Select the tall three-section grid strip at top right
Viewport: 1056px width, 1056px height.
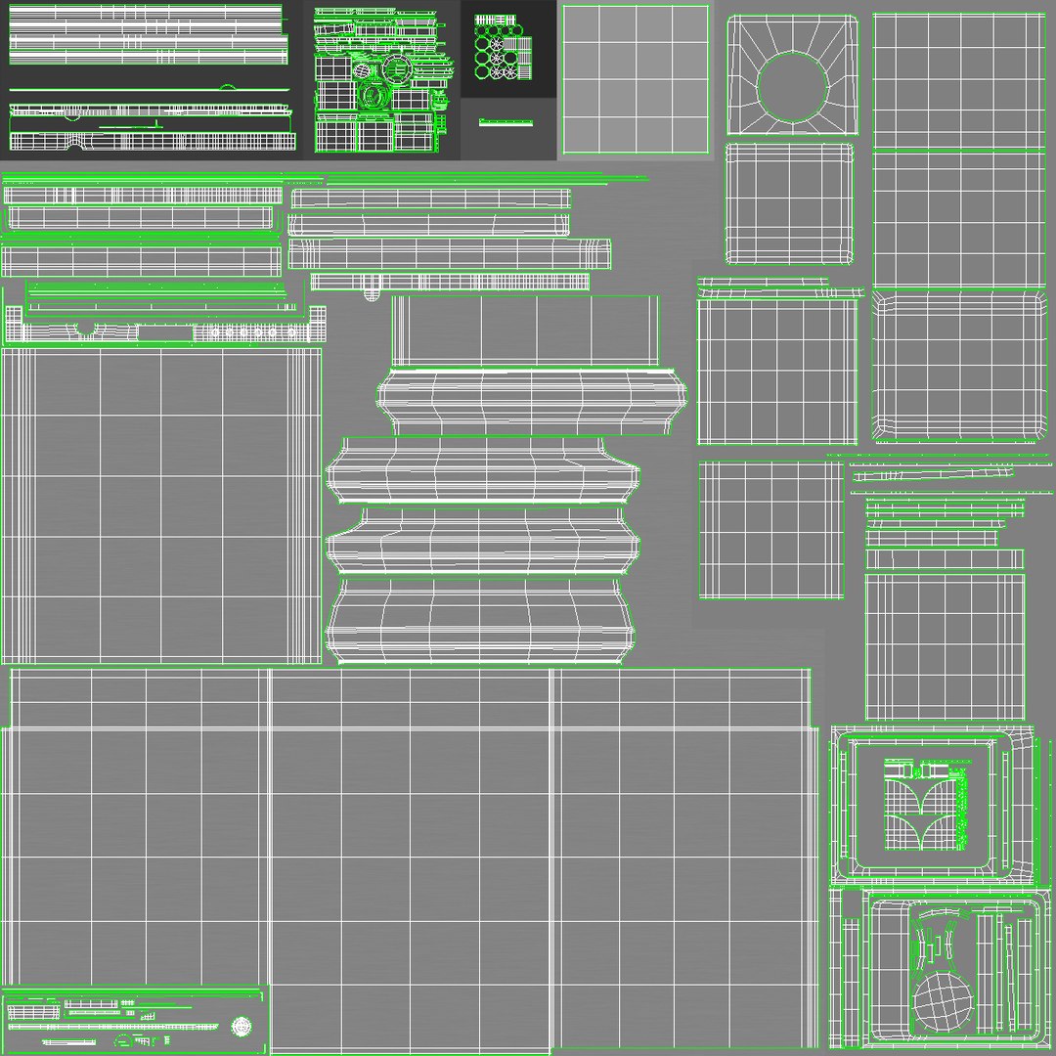click(959, 151)
